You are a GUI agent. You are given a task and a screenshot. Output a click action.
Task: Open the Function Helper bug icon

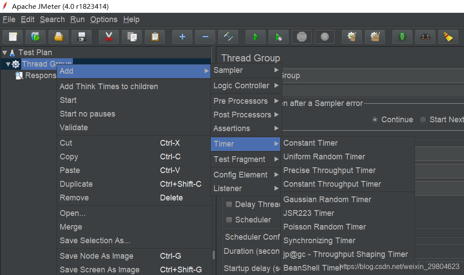[x=402, y=37]
